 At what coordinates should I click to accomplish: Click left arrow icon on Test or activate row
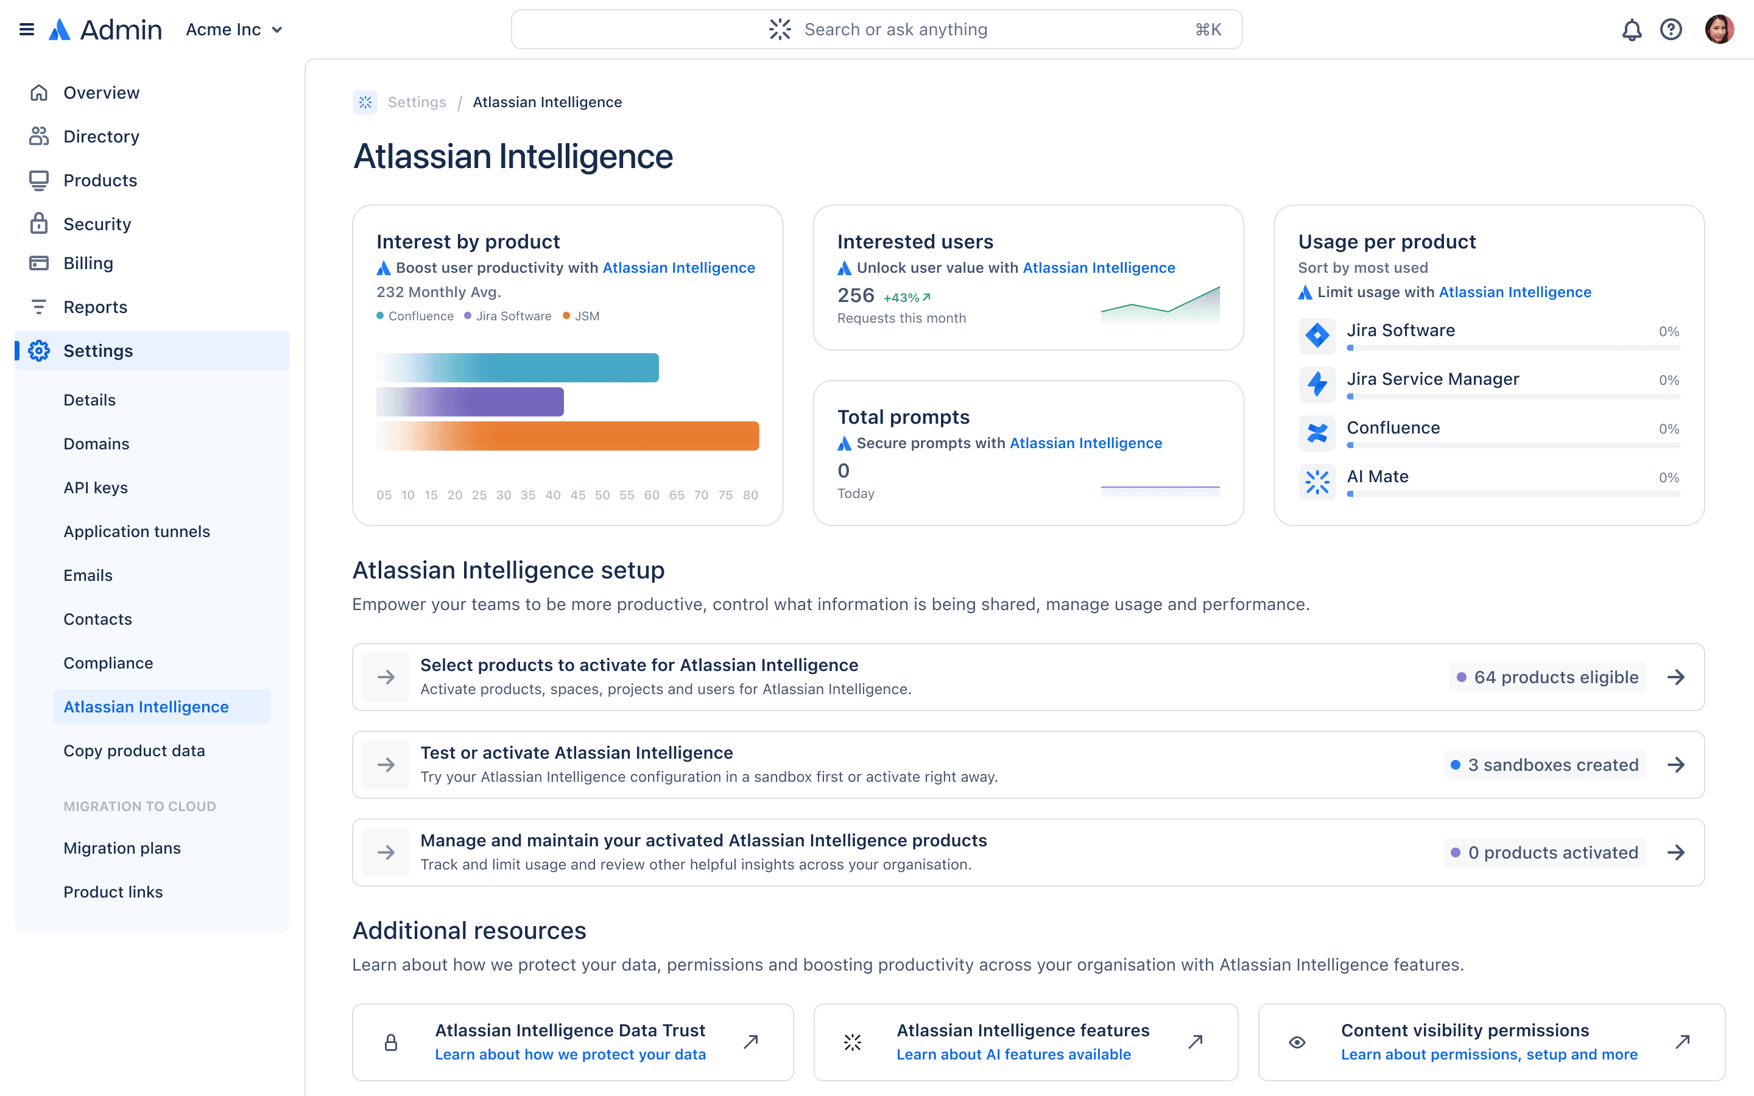pos(386,765)
